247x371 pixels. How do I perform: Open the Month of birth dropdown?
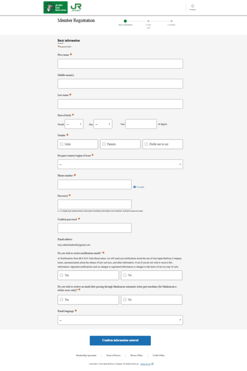[74, 124]
